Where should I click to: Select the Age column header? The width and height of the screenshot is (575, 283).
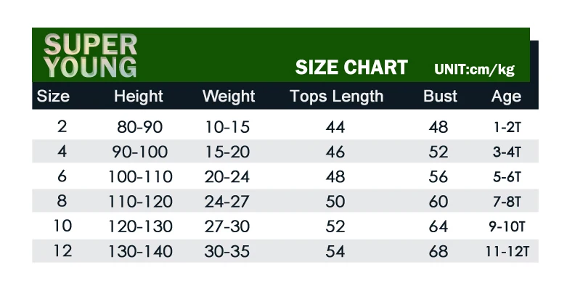(506, 97)
